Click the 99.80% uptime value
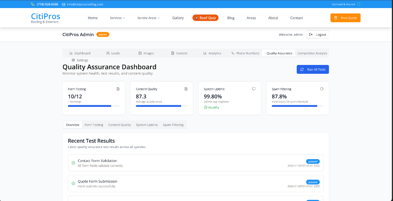Image resolution: width=393 pixels, height=201 pixels. coord(213,96)
